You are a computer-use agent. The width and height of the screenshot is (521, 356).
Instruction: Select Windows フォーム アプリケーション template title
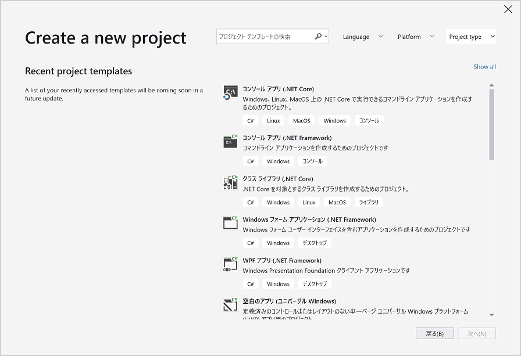309,220
